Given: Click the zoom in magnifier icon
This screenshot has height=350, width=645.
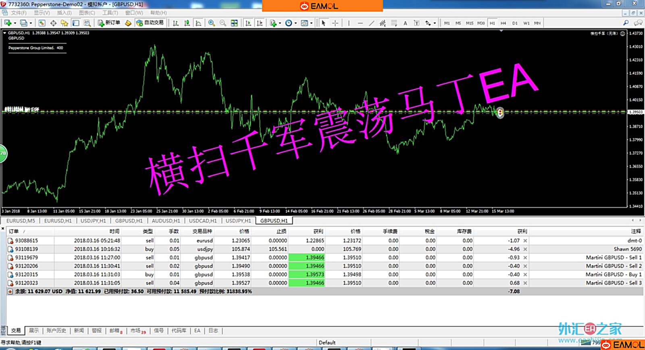Looking at the screenshot, I should click(x=211, y=23).
